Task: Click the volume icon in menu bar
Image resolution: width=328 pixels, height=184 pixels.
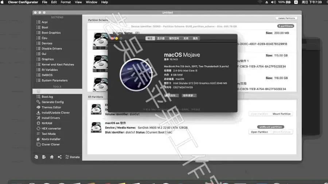Action: (273, 2)
